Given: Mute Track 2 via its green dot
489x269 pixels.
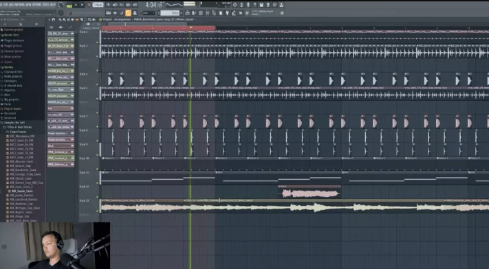Looking at the screenshot, I should (97, 57).
